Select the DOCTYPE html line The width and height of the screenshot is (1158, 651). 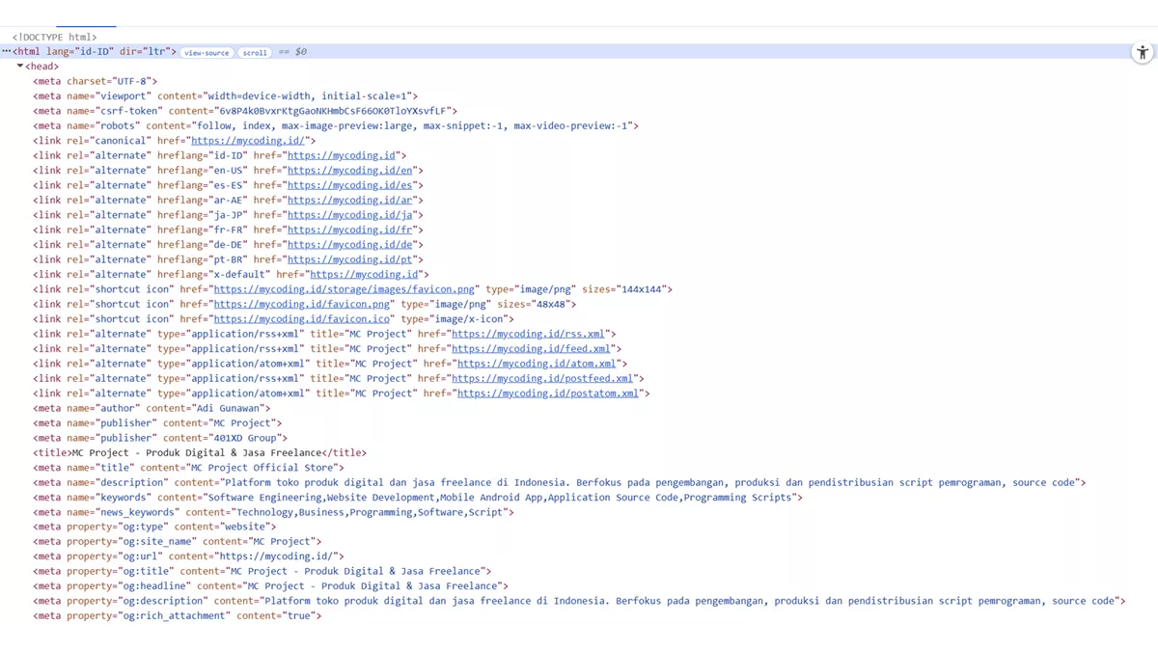click(x=54, y=38)
